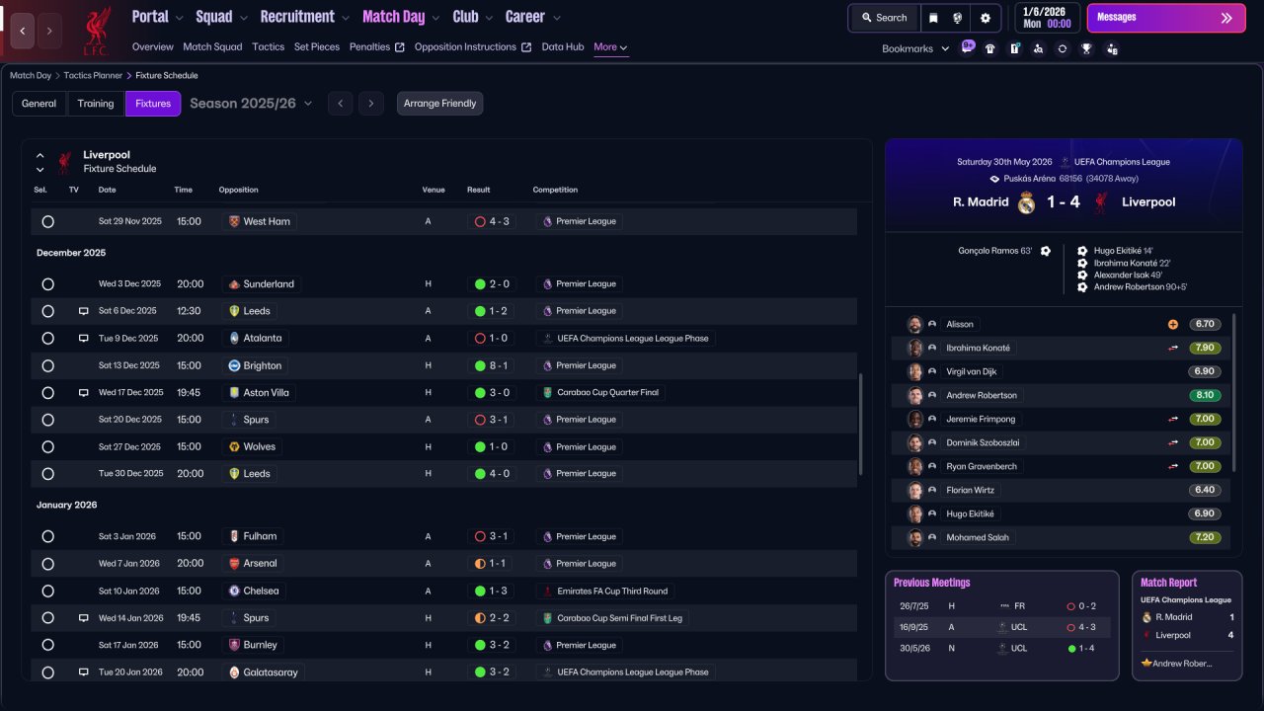Image resolution: width=1264 pixels, height=711 pixels.
Task: Select the West Ham fixture radio button
Action: pos(47,222)
